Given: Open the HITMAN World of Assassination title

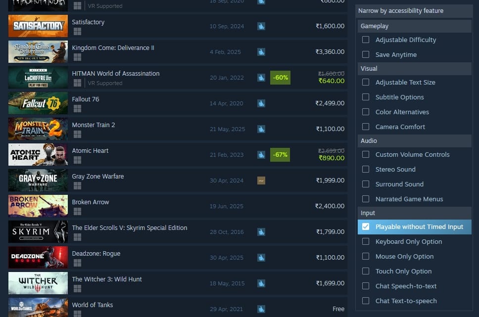Looking at the screenshot, I should 116,74.
